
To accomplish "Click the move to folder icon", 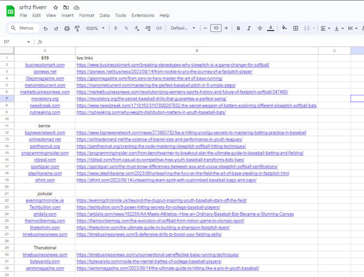I will 66,7.
